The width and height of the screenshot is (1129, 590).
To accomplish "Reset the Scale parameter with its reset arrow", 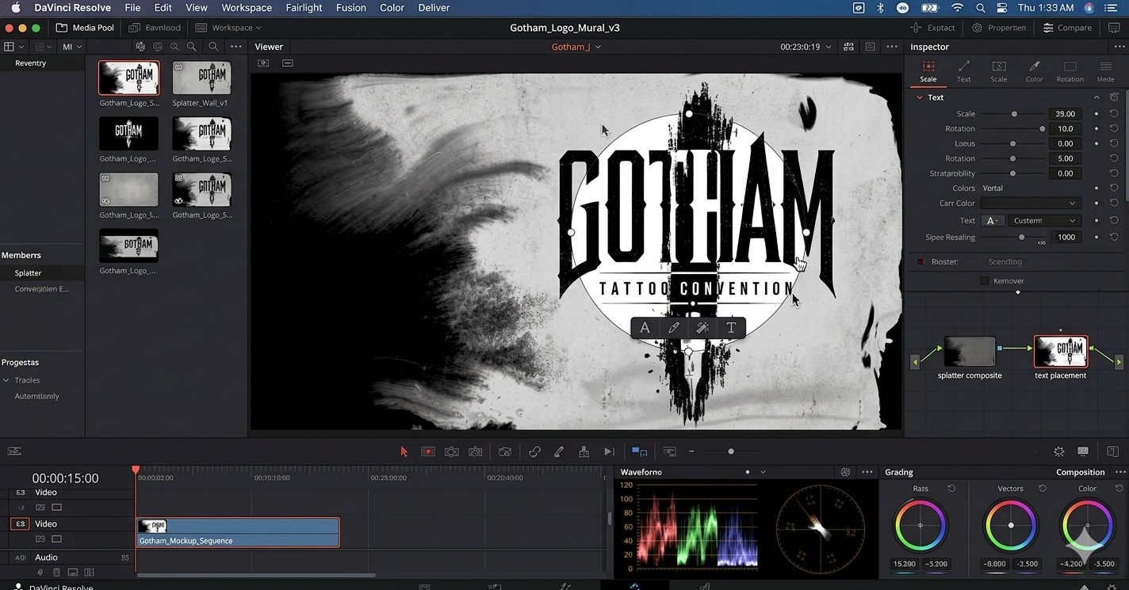I will 1114,114.
